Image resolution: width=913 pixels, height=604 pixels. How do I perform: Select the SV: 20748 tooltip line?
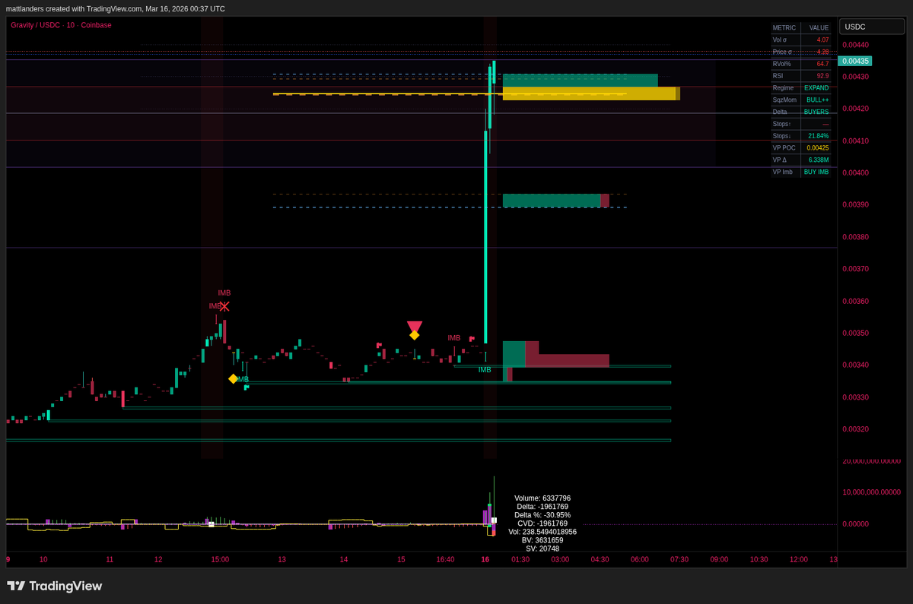pyautogui.click(x=542, y=549)
